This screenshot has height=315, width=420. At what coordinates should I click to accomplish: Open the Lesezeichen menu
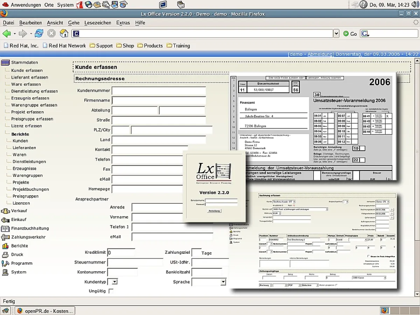pyautogui.click(x=98, y=23)
